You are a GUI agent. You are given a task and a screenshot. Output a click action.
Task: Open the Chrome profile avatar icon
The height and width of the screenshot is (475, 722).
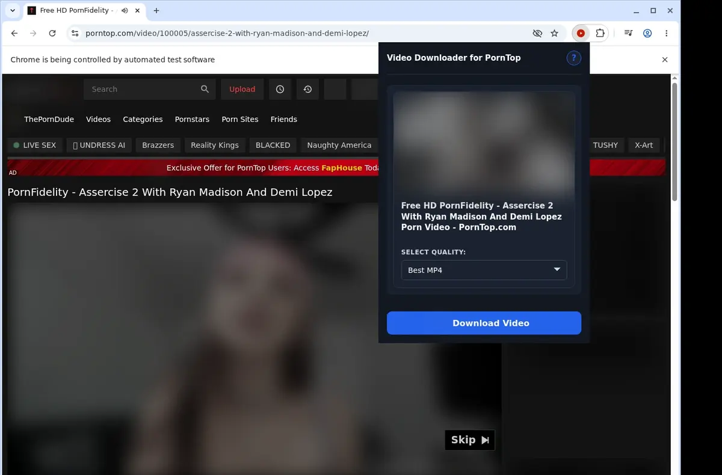647,34
